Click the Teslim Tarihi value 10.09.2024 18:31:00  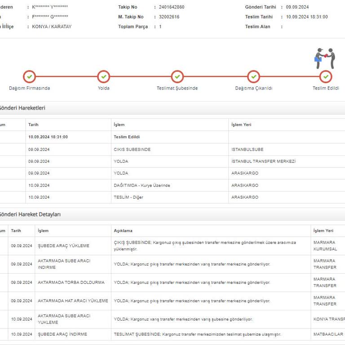click(x=307, y=17)
